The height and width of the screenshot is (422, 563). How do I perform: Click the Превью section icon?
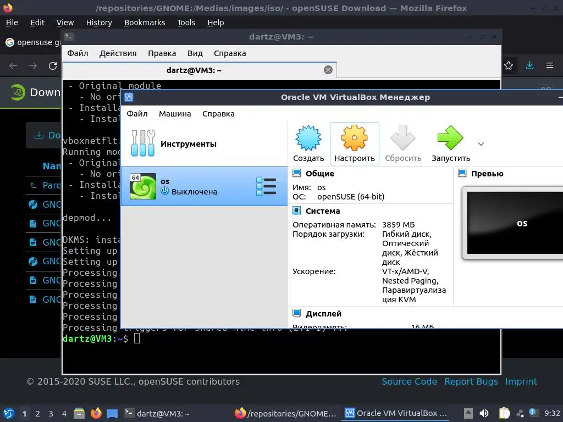[x=462, y=173]
